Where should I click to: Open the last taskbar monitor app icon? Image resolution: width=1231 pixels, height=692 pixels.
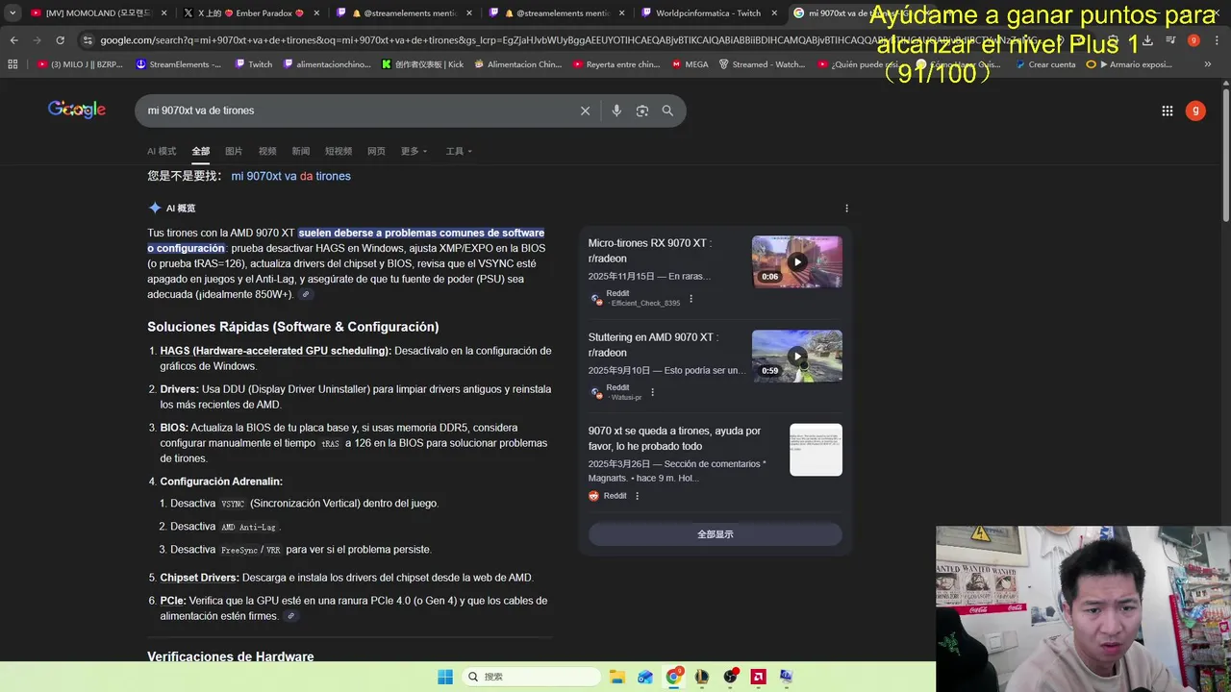(787, 677)
